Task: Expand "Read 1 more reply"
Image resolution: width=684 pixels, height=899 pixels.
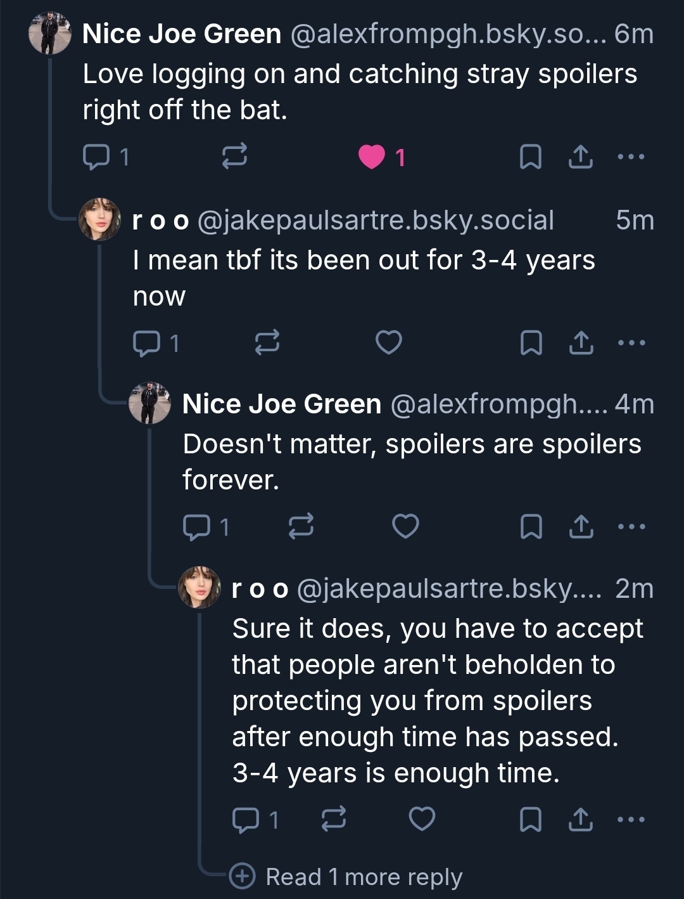Action: [x=364, y=877]
